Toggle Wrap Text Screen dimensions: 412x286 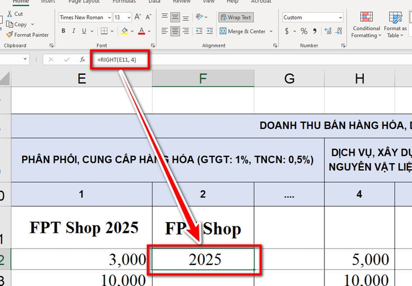tap(236, 18)
